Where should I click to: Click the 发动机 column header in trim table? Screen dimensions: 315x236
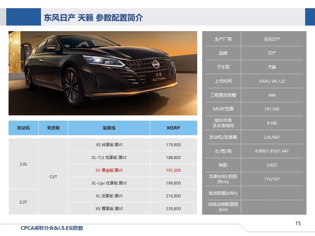click(23, 128)
